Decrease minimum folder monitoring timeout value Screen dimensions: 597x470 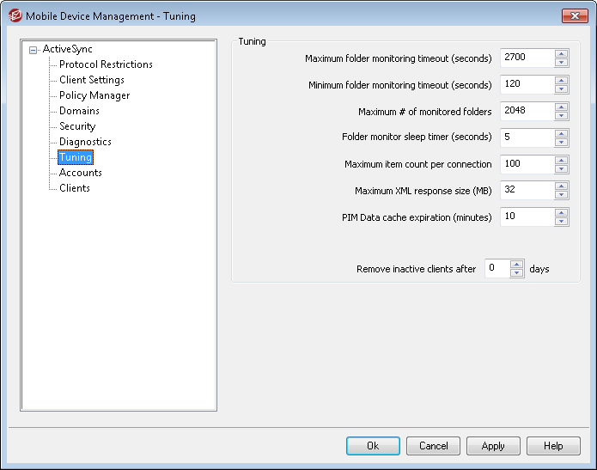561,89
